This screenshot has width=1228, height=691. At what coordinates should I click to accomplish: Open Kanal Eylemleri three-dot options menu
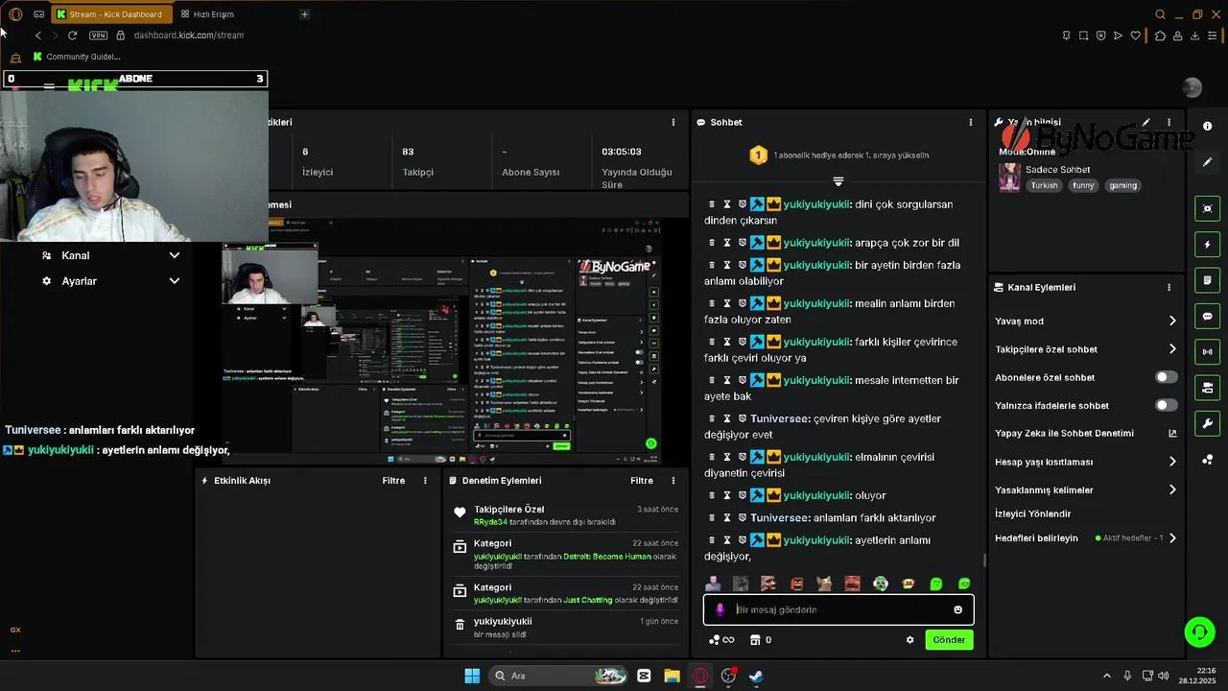[x=1169, y=287]
